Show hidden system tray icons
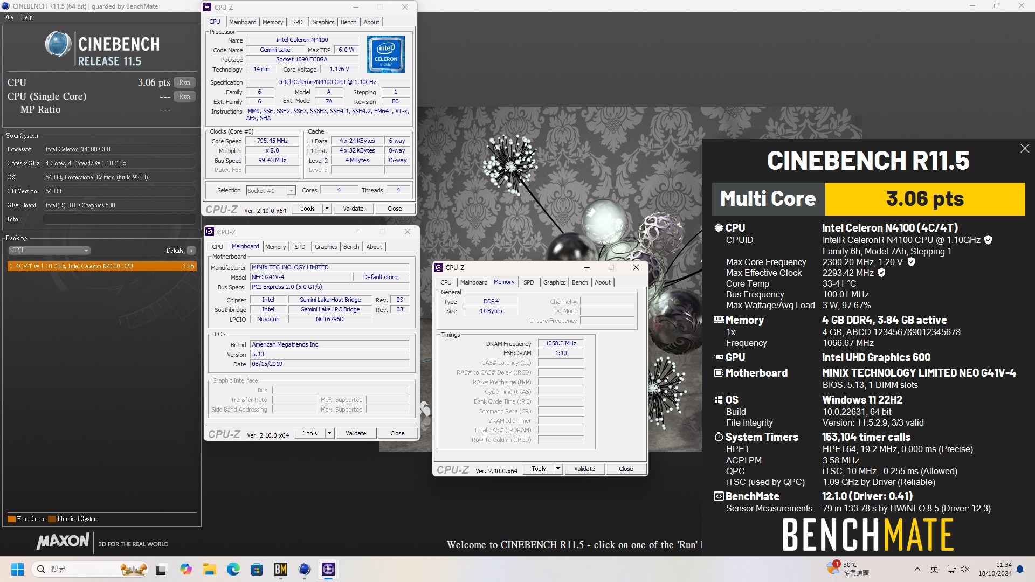This screenshot has width=1035, height=582. click(917, 569)
